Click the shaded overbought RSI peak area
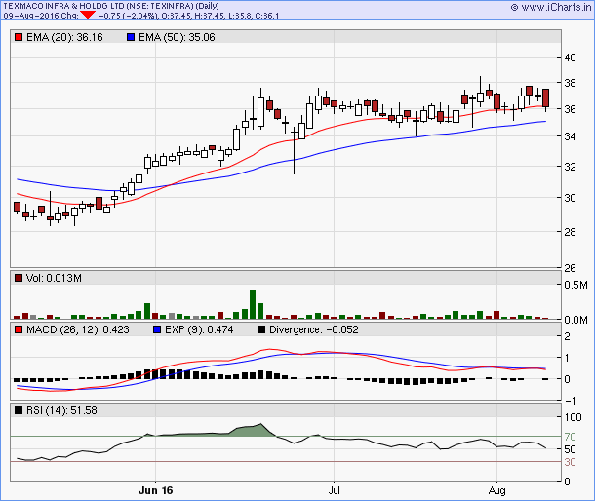This screenshot has height=501, width=595. pos(251,431)
